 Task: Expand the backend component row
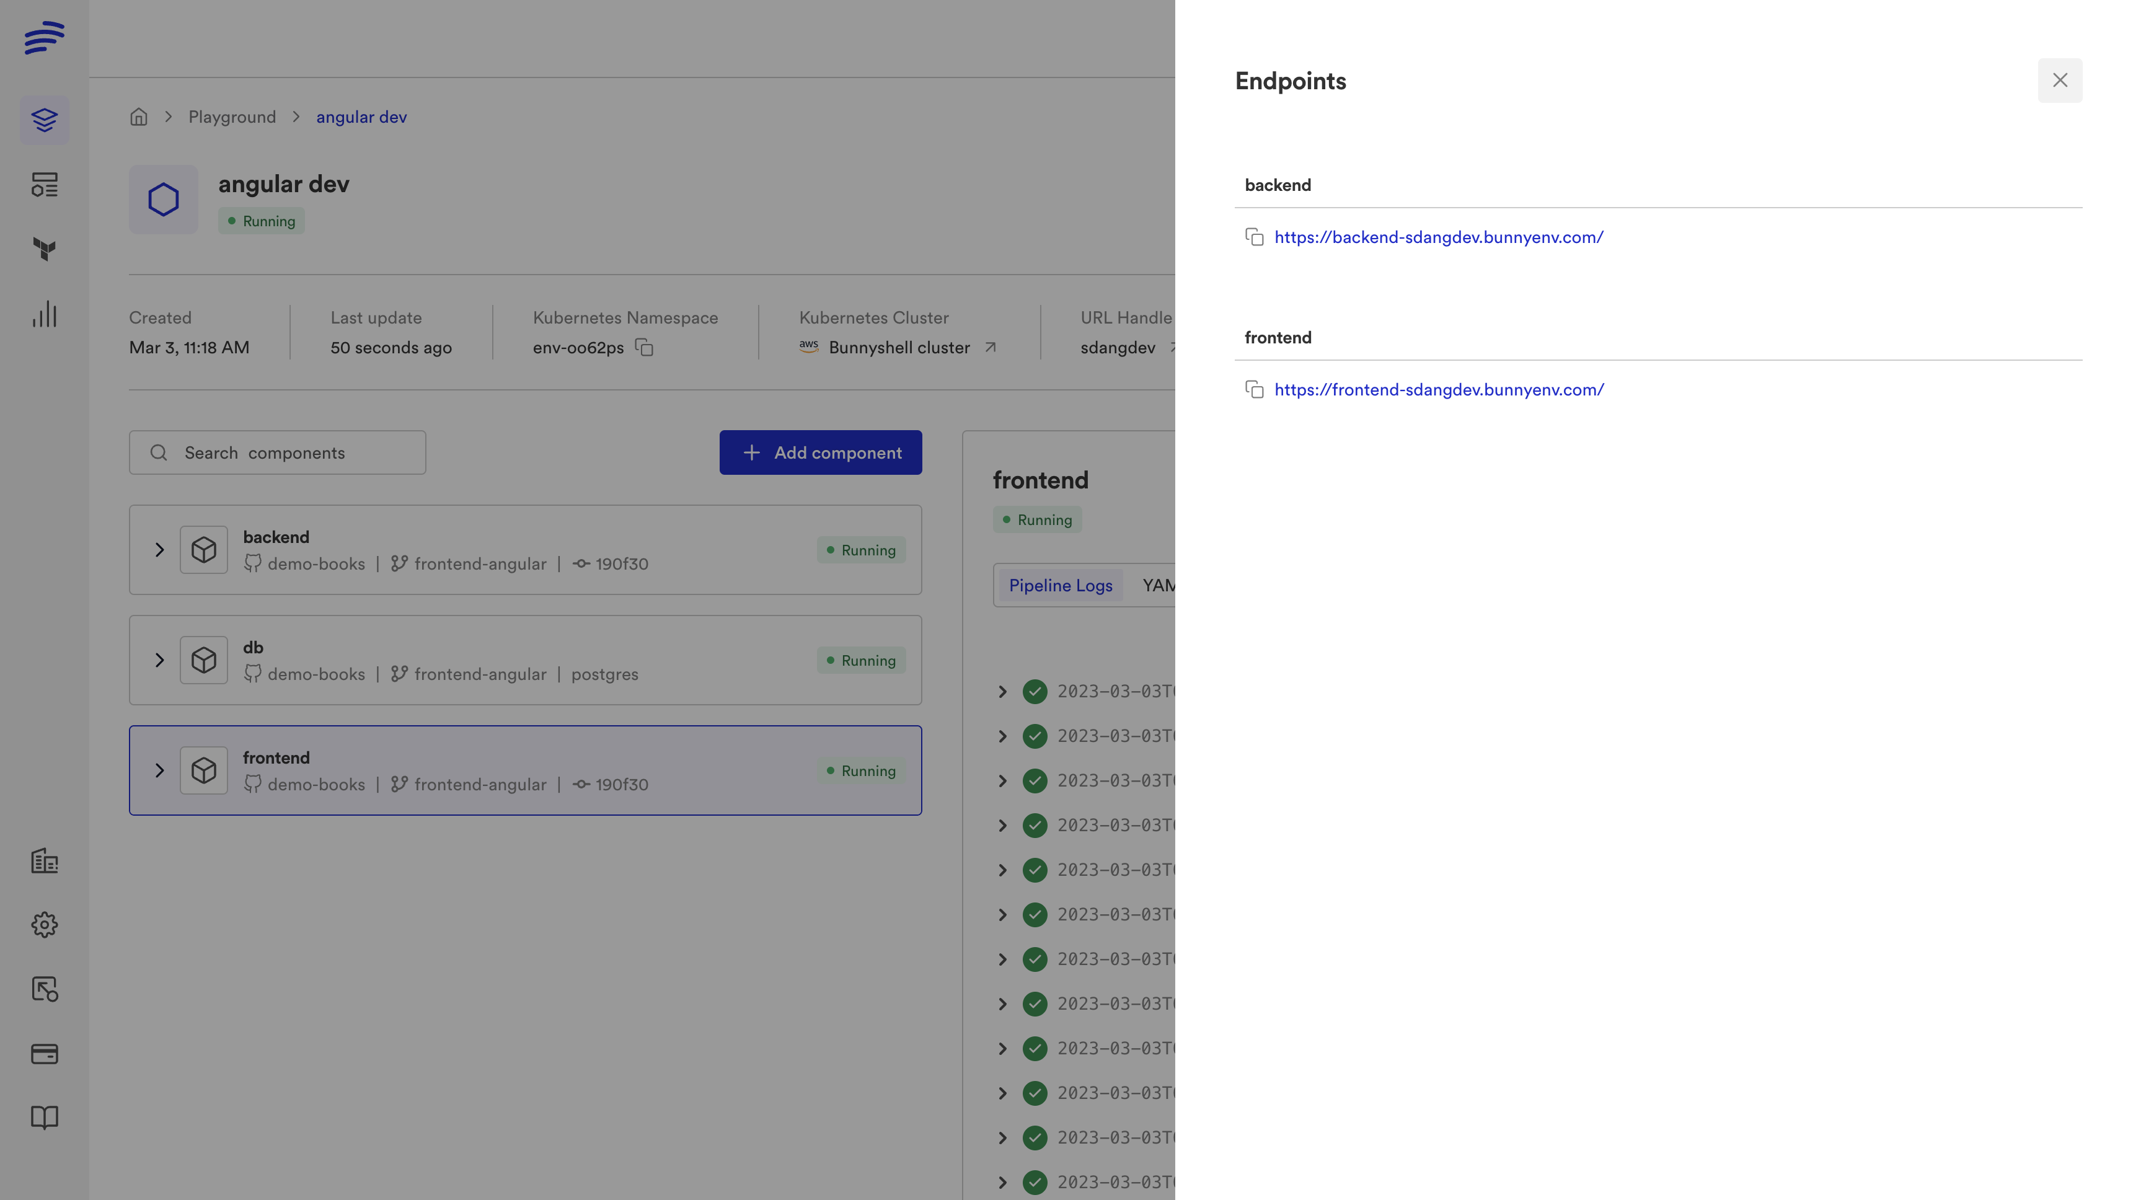[159, 550]
